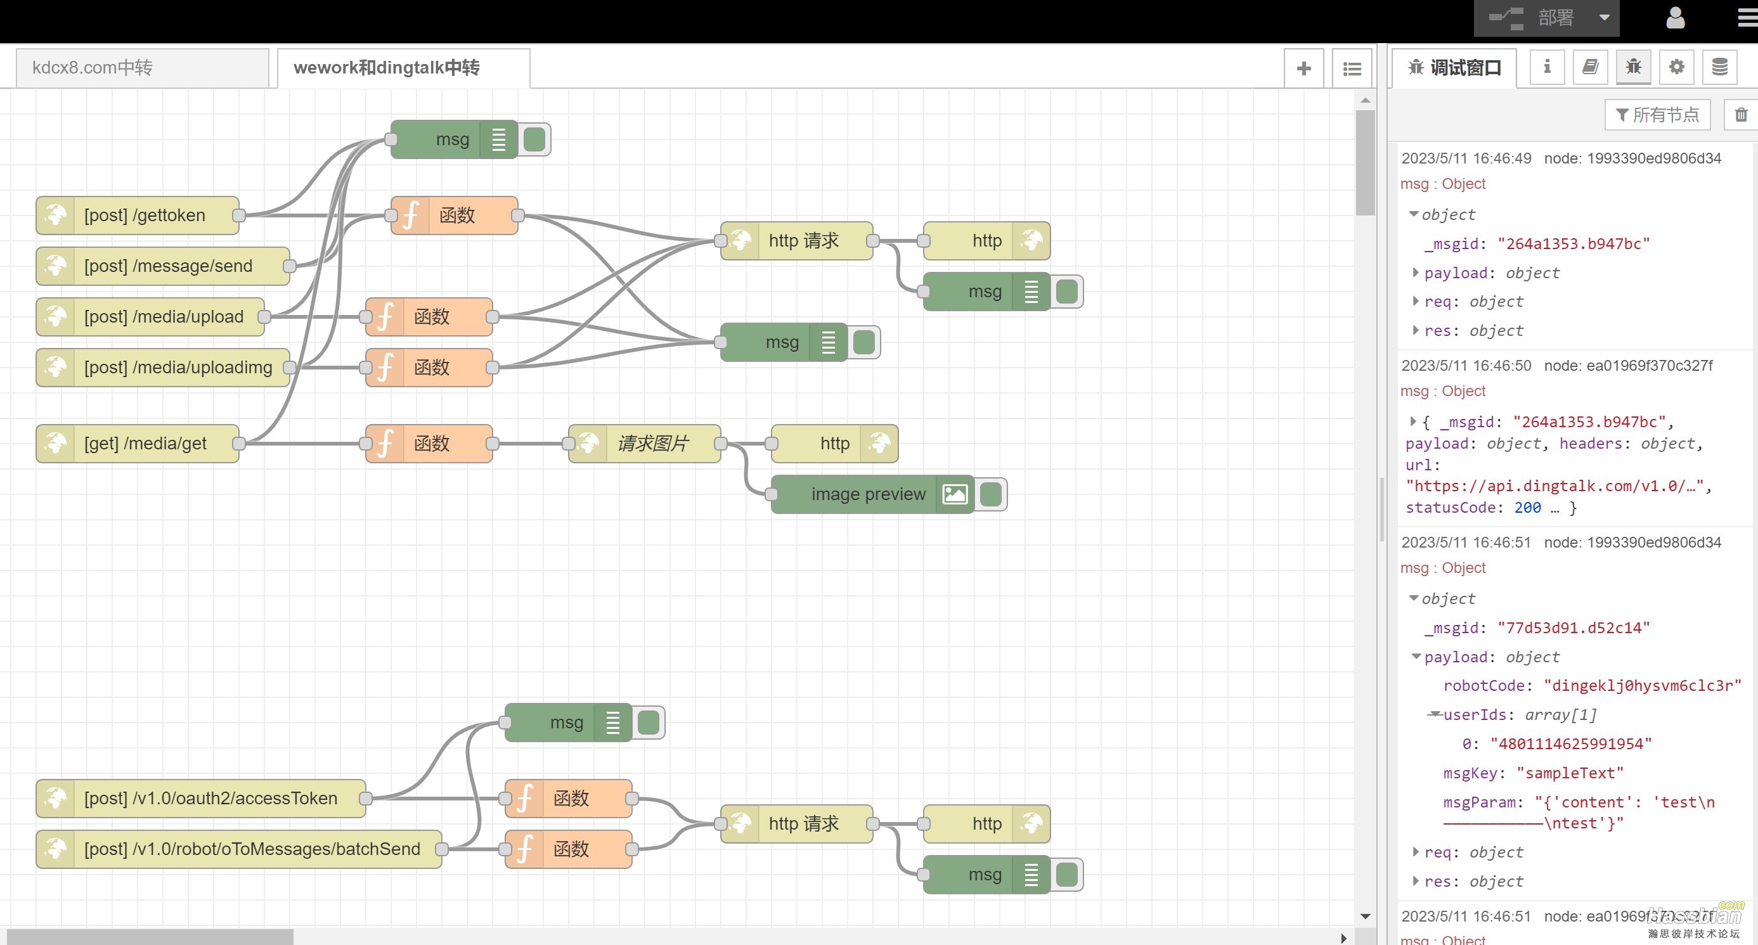
Task: Click function icon of 函数 after accessToken
Action: click(x=524, y=799)
